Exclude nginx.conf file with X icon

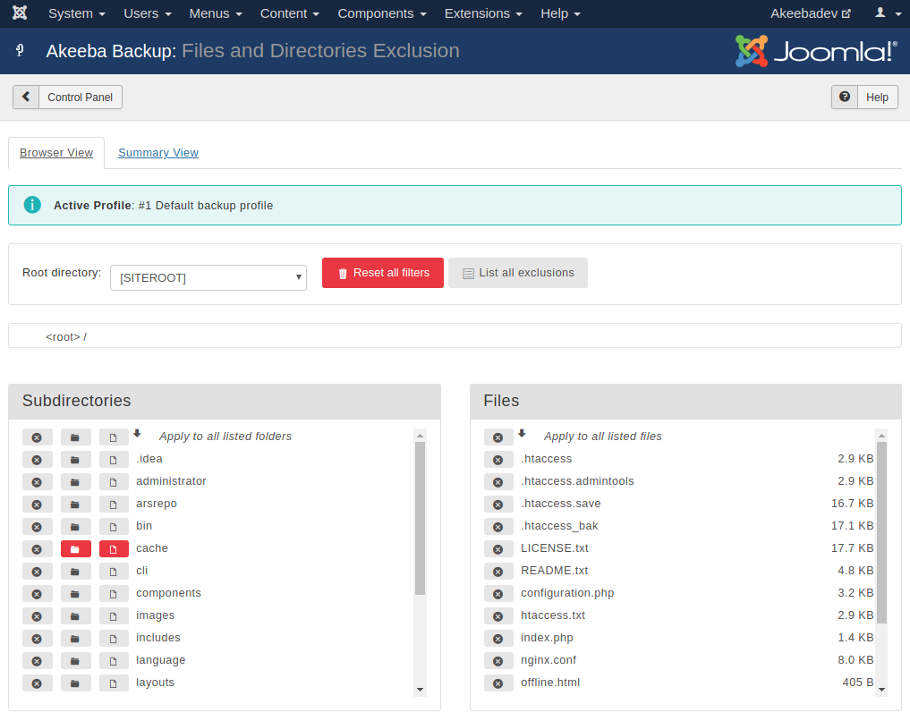click(x=498, y=661)
